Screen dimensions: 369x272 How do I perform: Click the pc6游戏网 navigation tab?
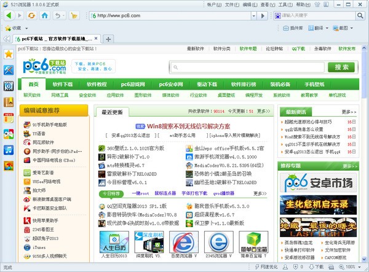click(x=133, y=84)
